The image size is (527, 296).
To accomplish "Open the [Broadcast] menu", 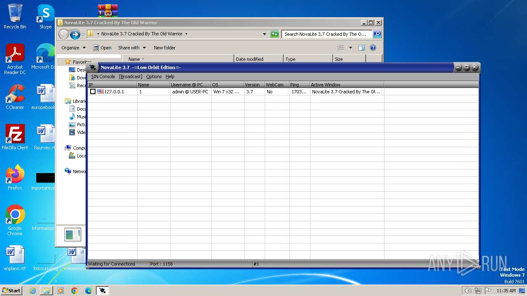I will [x=131, y=76].
